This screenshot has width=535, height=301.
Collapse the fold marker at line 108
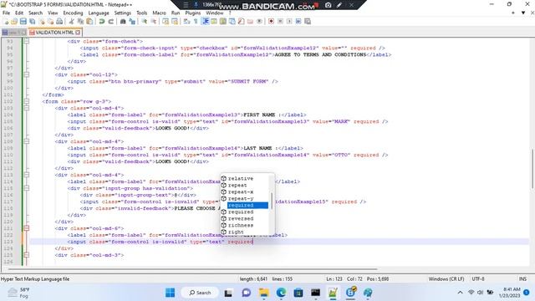pyautogui.click(x=26, y=141)
